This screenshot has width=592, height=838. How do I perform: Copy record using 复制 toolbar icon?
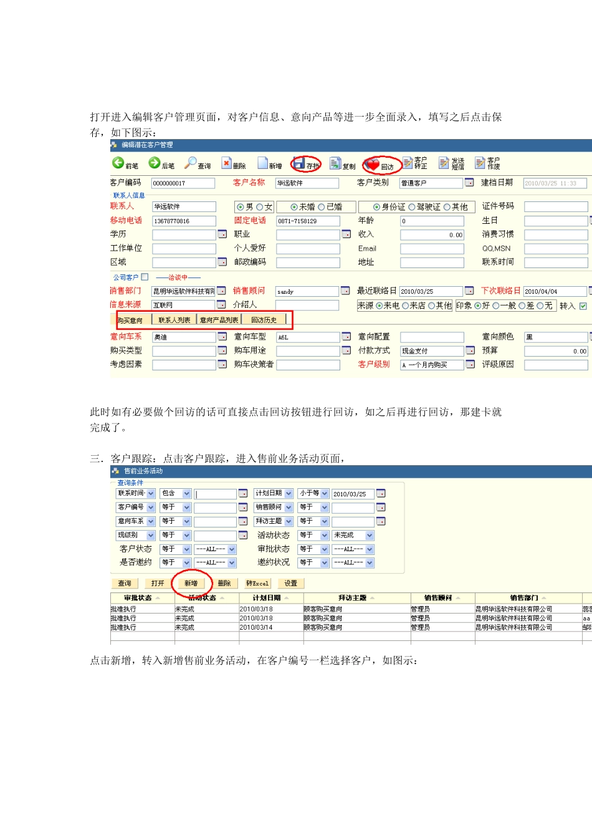pos(342,164)
